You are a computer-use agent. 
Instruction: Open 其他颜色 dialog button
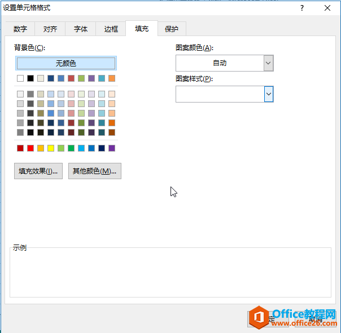pyautogui.click(x=95, y=171)
